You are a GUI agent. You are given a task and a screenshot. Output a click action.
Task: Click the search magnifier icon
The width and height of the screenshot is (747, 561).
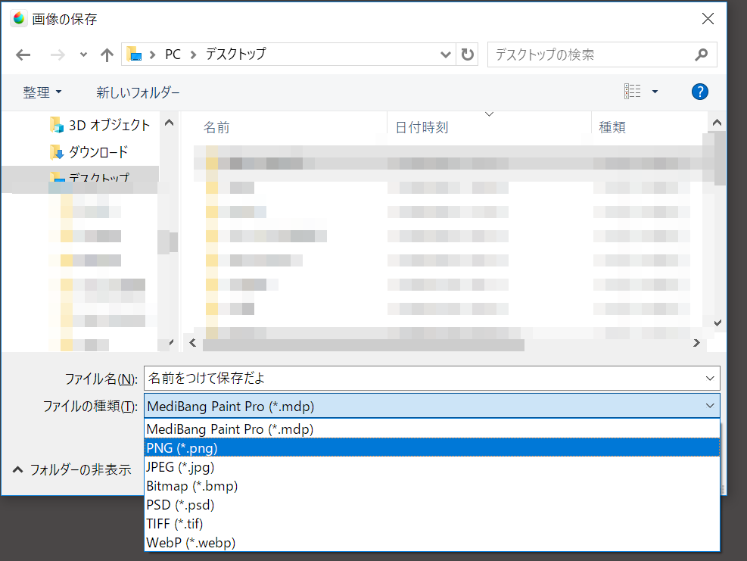coord(702,55)
